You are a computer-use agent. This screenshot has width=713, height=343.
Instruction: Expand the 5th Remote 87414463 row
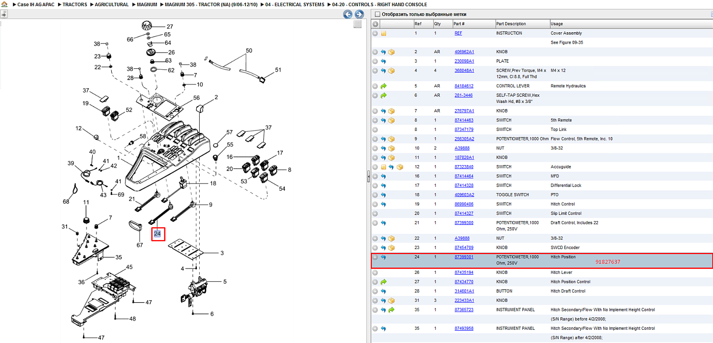click(375, 121)
